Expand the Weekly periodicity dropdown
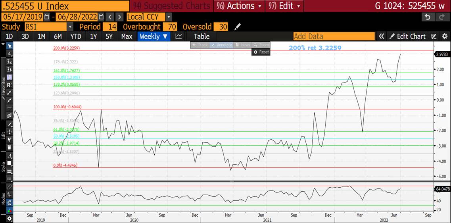Viewport: 451px width, 223px height. 154,37
